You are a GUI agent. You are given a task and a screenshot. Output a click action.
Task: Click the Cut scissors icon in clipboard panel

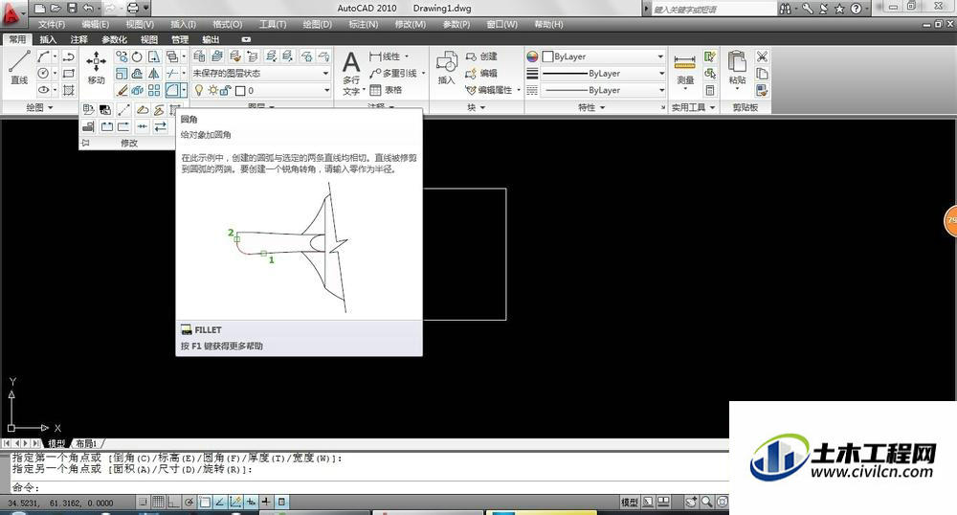tap(762, 56)
